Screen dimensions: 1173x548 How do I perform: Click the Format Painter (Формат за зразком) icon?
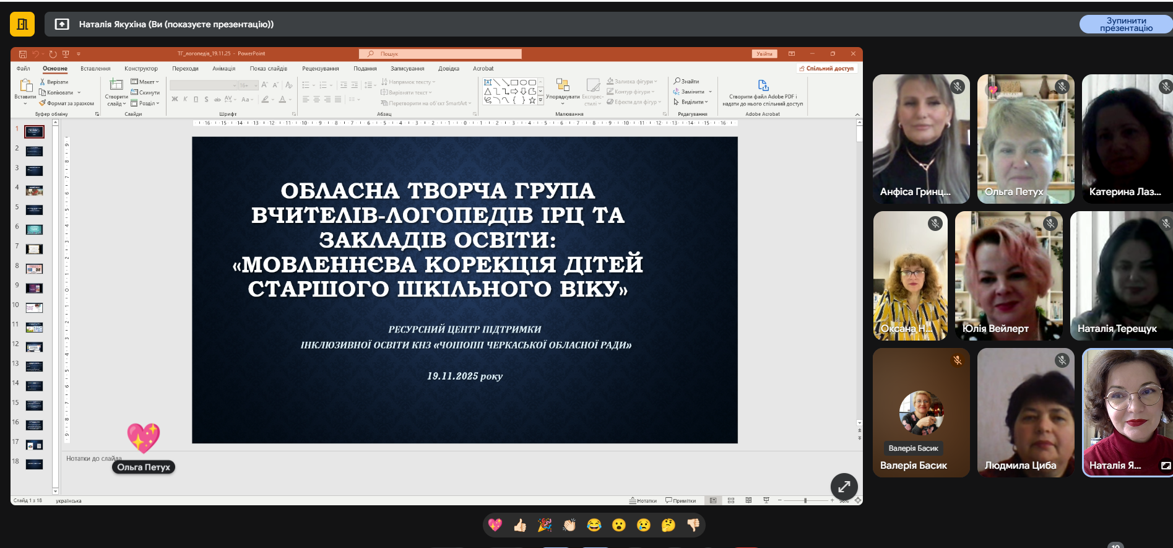43,103
